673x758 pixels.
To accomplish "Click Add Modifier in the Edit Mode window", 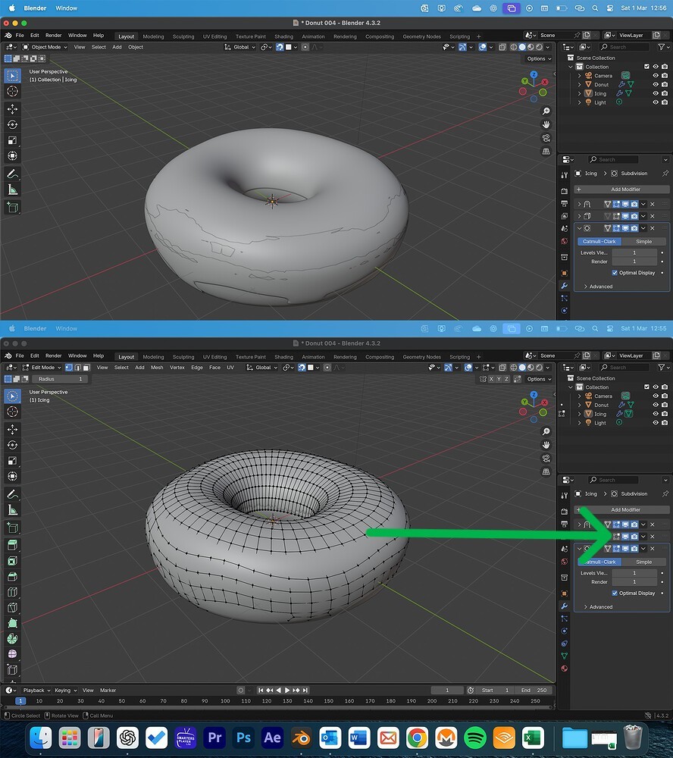I will tap(621, 509).
